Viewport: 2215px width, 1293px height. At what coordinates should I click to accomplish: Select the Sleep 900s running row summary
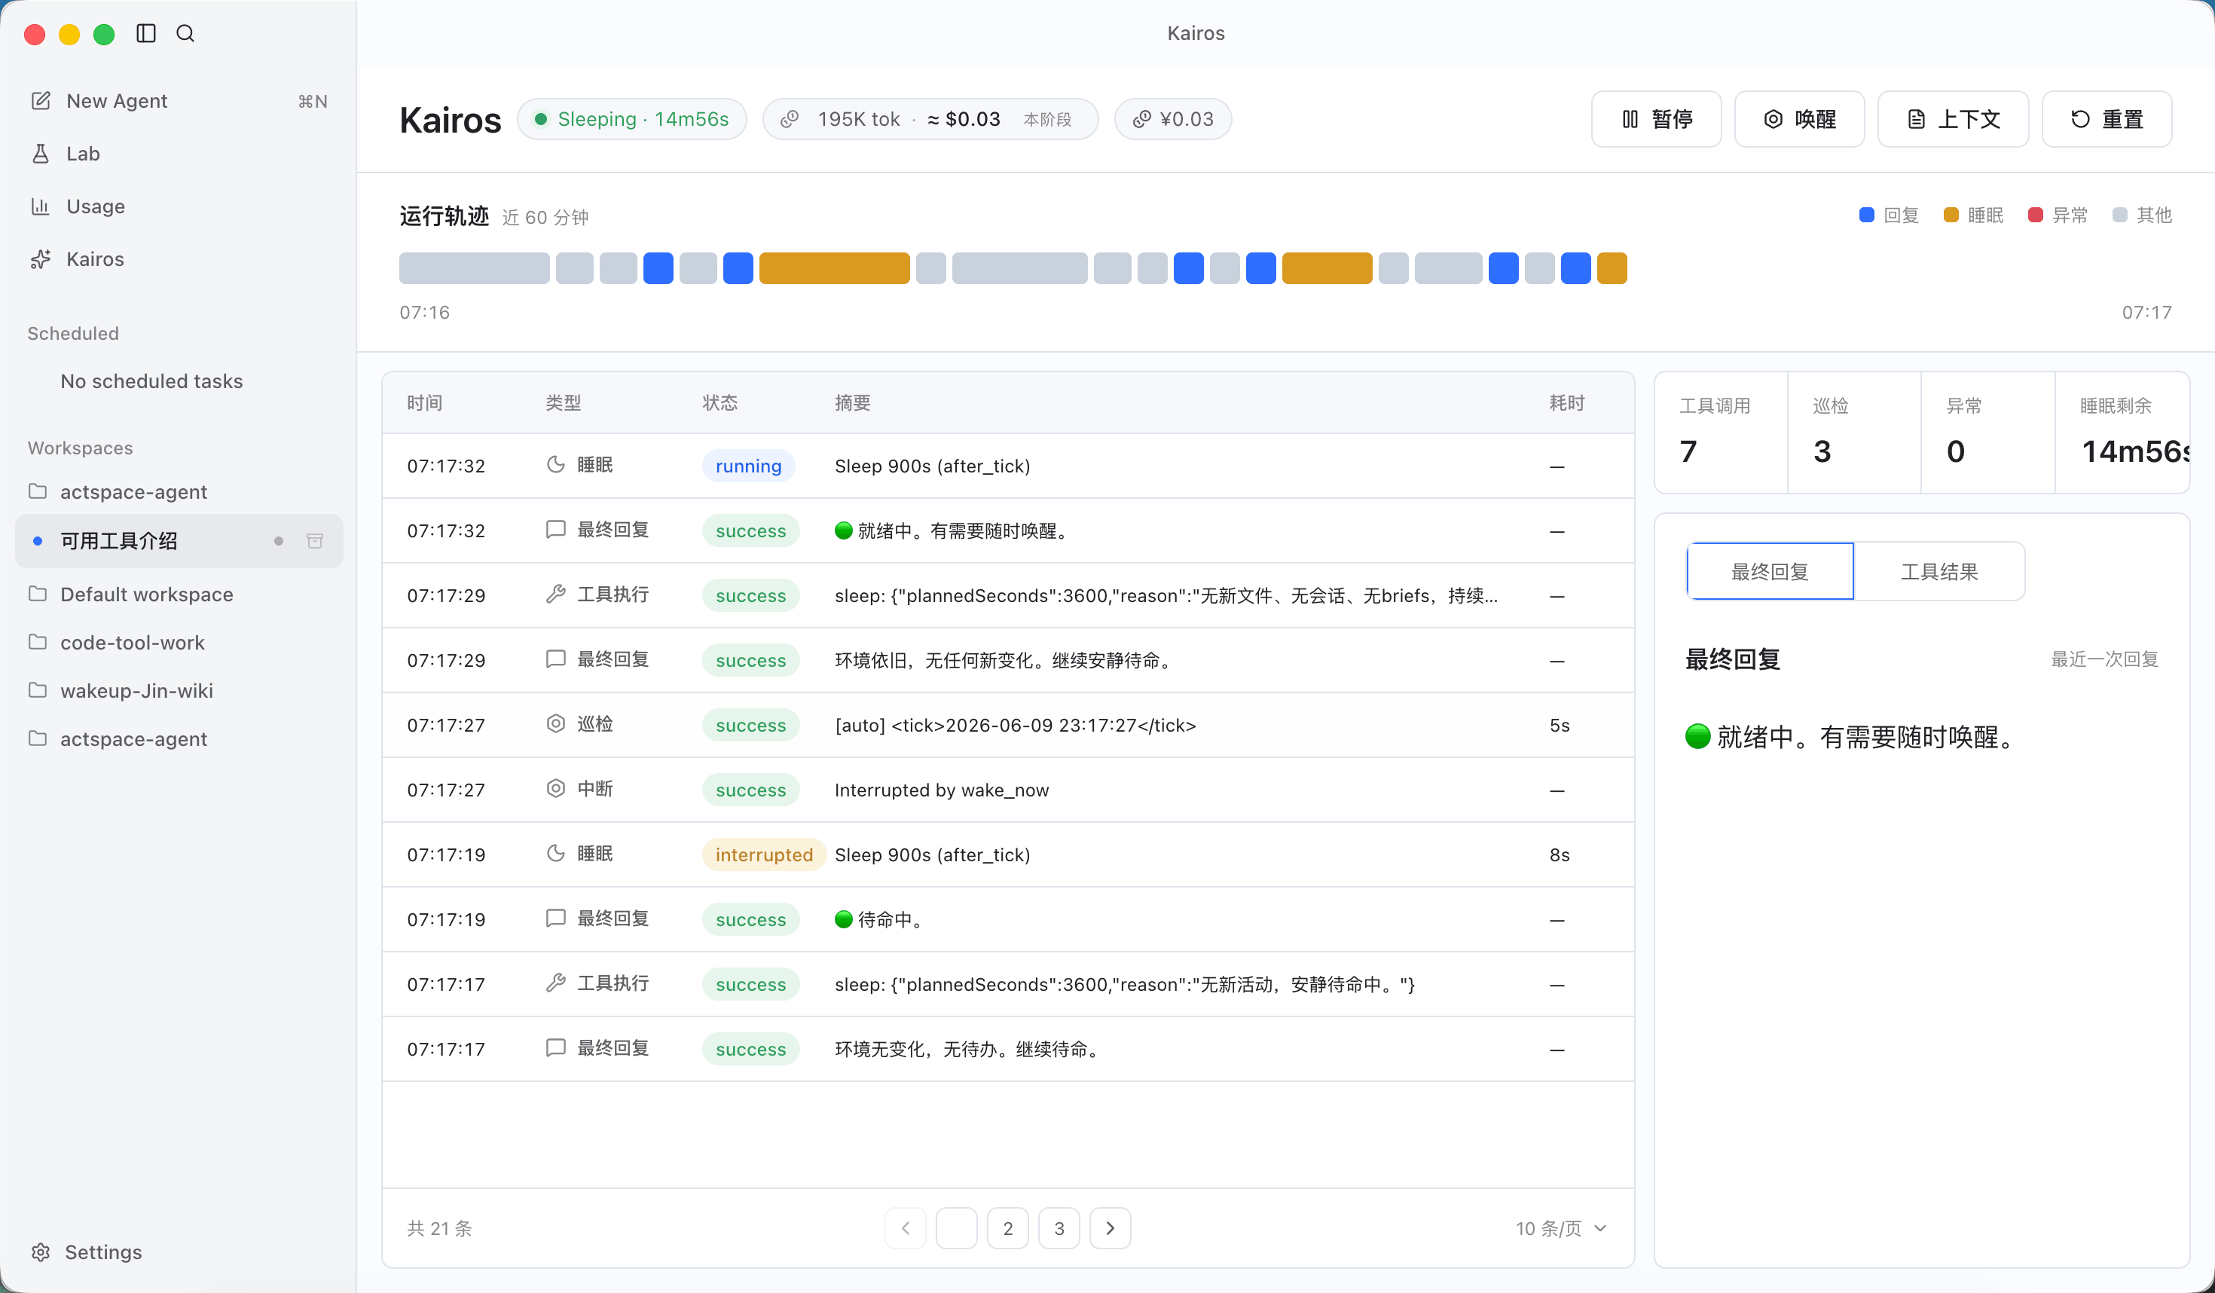933,466
